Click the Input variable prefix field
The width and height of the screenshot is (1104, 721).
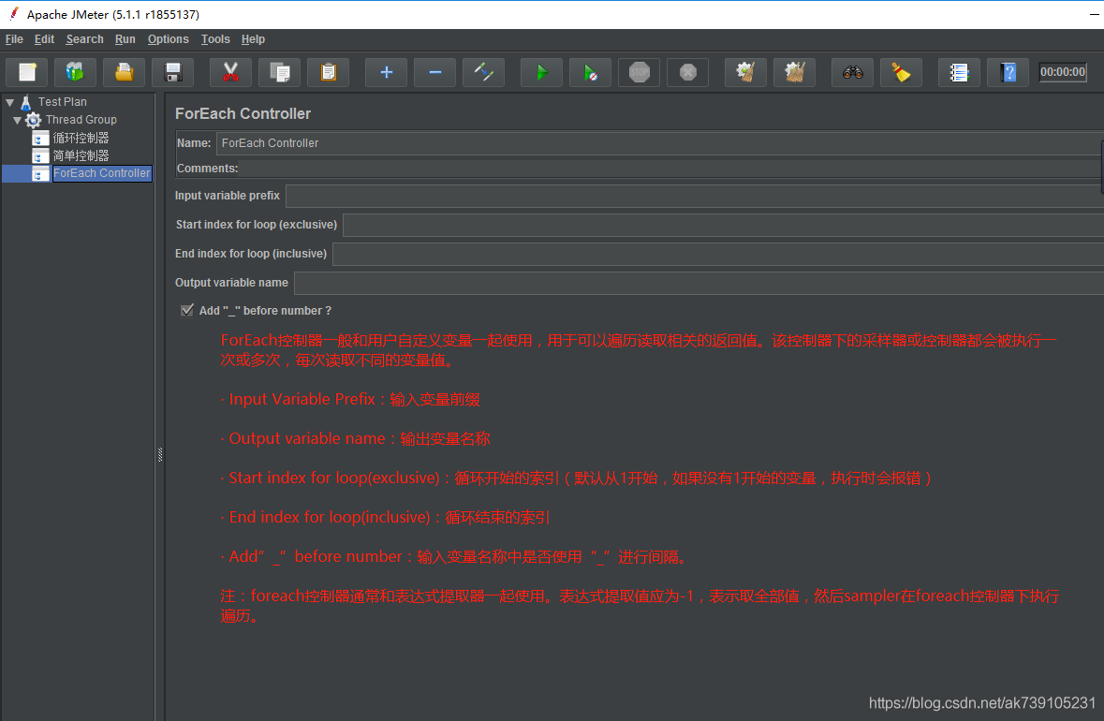click(695, 196)
